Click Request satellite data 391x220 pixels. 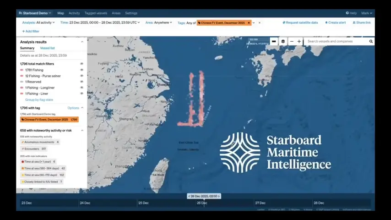point(300,22)
